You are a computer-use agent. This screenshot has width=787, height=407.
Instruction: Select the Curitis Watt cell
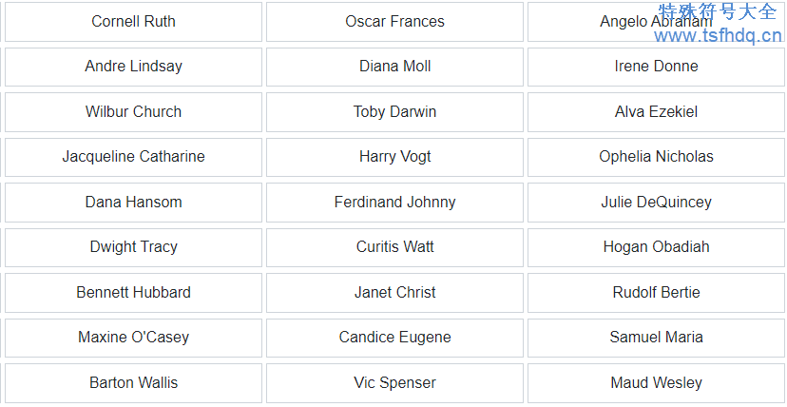[x=394, y=247]
